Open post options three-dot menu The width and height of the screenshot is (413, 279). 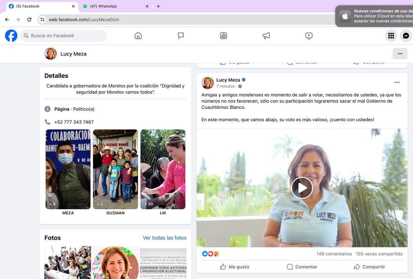tap(397, 82)
